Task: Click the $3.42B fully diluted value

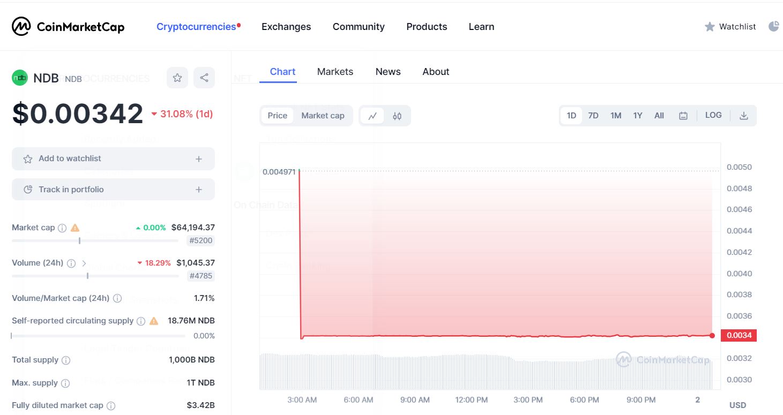Action: click(201, 405)
